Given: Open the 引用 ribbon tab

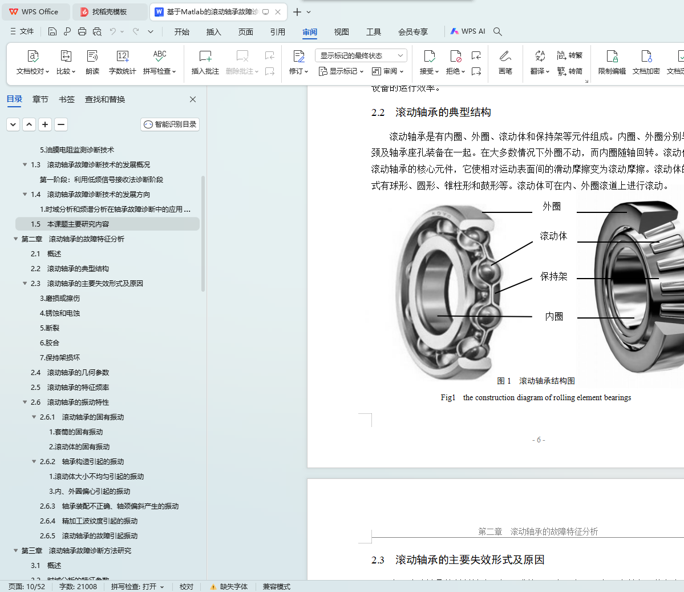Looking at the screenshot, I should click(277, 32).
